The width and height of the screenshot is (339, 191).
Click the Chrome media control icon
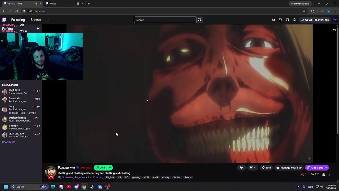(x=322, y=11)
